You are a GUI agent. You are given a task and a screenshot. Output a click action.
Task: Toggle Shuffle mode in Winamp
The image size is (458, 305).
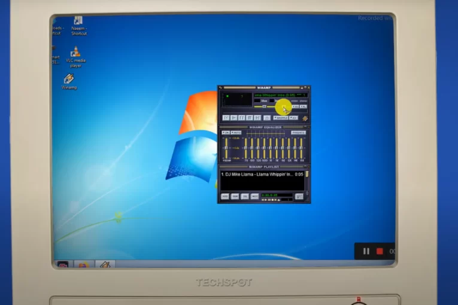click(x=281, y=118)
